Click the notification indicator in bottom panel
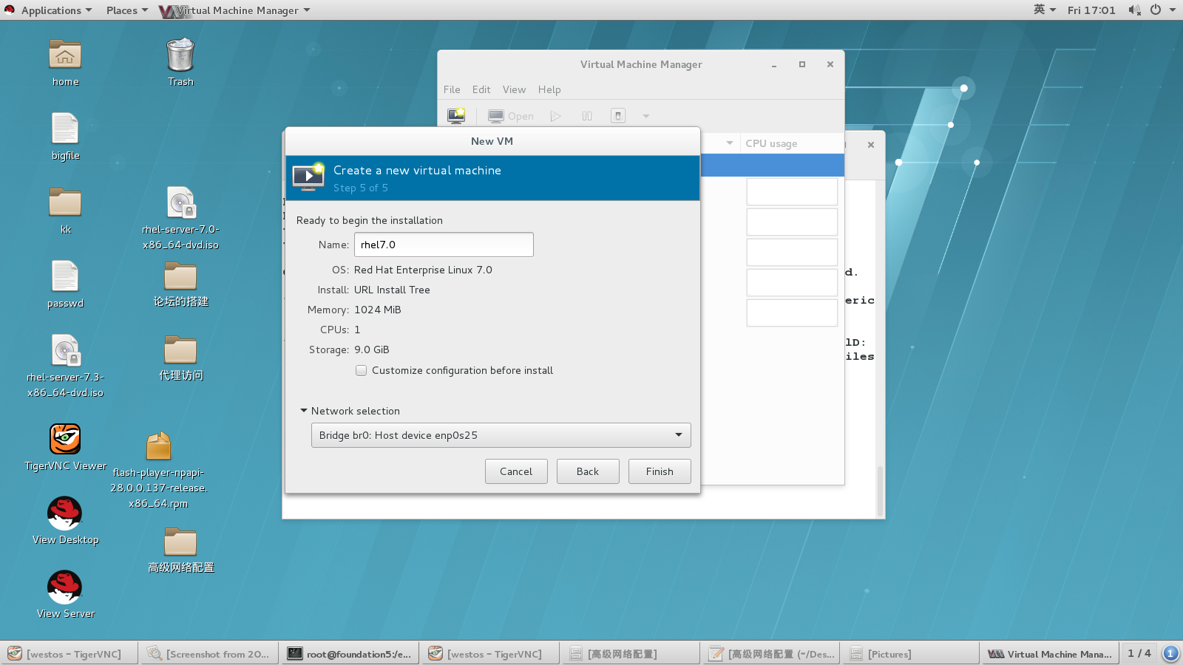 pos(1170,653)
